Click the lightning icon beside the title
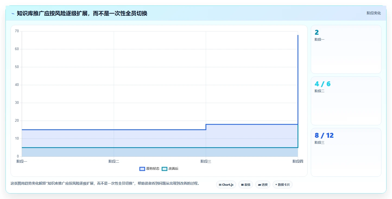The height and width of the screenshot is (199, 392). (x=13, y=13)
